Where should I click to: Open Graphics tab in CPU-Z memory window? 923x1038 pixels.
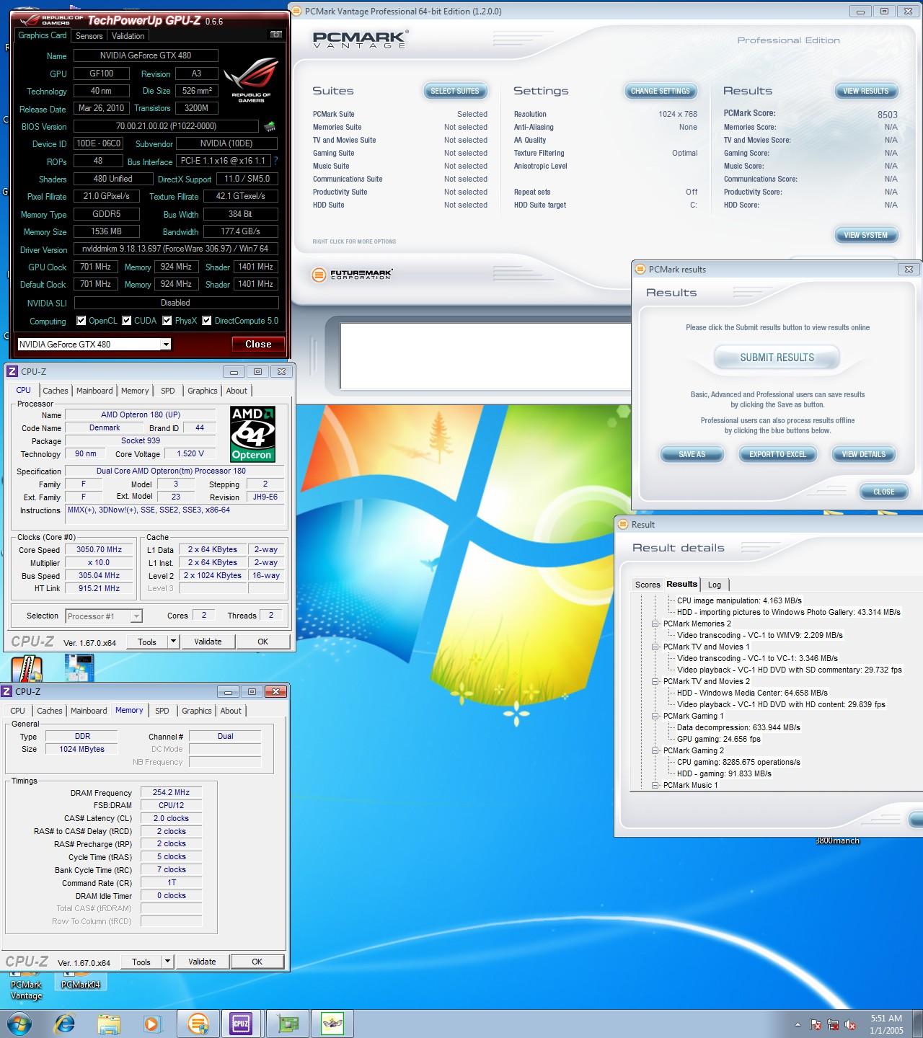click(x=197, y=711)
